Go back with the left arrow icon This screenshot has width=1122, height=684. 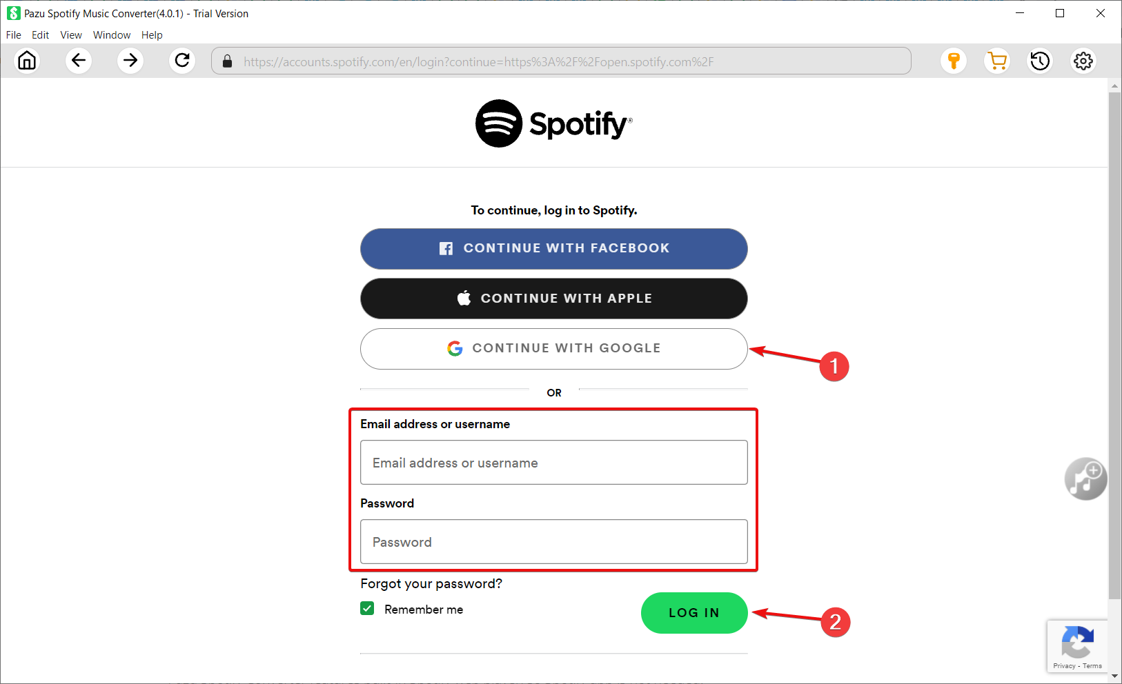tap(79, 61)
